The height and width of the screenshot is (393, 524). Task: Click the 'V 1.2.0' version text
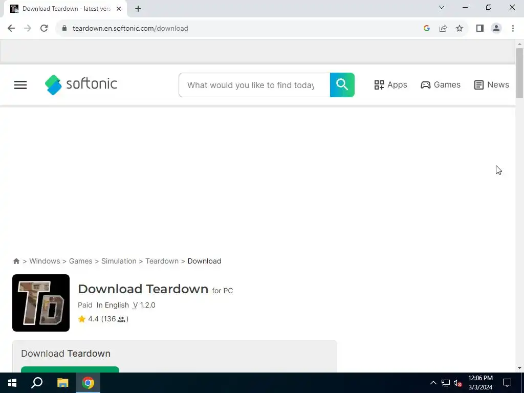point(144,305)
